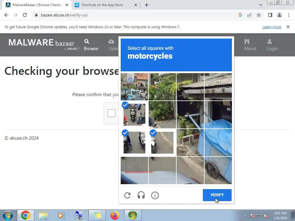The image size is (295, 221).
Task: Switch to audio challenge headphones icon
Action: 141,195
